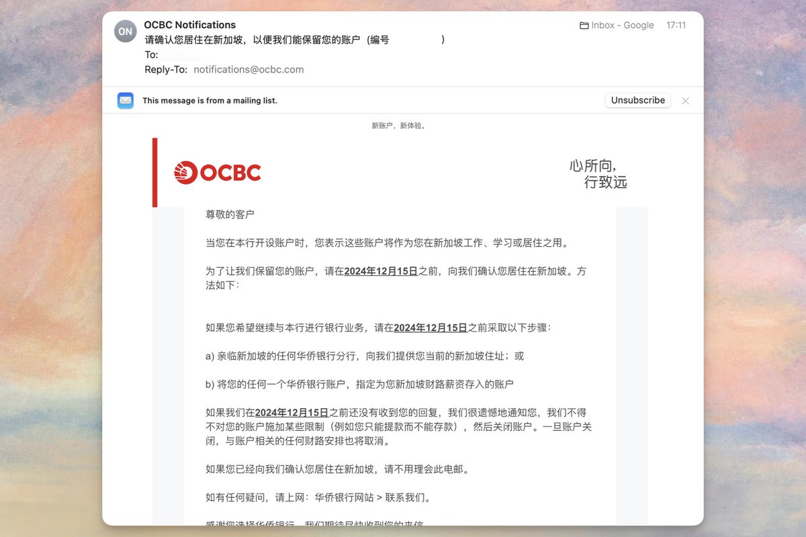Viewport: 806px width, 537px height.
Task: Click the ON sender avatar circle
Action: tap(125, 31)
